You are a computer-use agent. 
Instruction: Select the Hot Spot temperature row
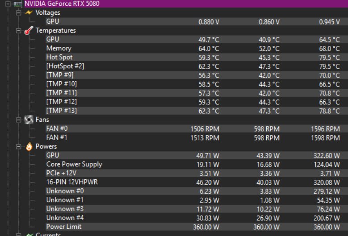click(x=197, y=57)
